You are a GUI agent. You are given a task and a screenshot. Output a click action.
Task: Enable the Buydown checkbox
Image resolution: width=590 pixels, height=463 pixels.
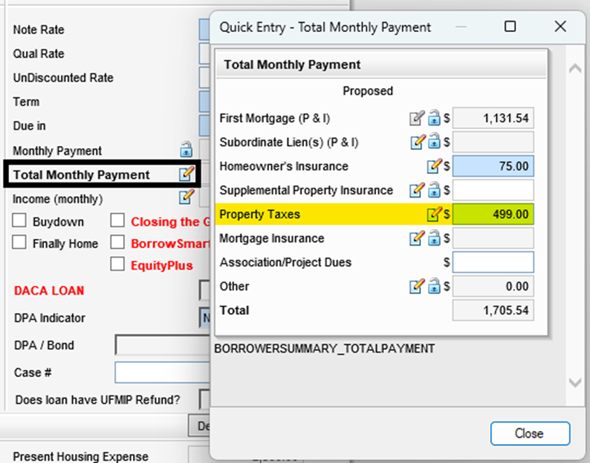20,221
